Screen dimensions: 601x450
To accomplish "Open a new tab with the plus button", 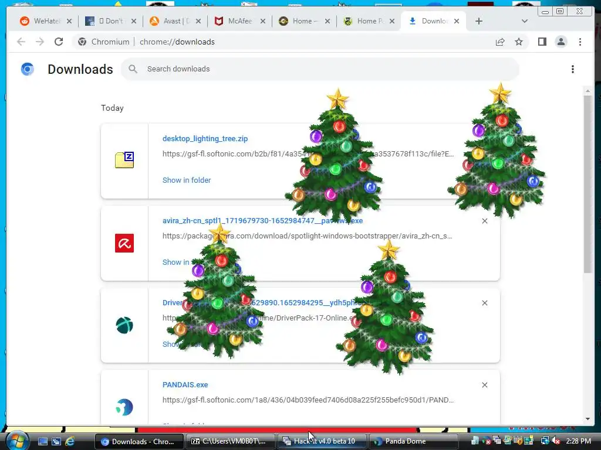I will pyautogui.click(x=479, y=21).
